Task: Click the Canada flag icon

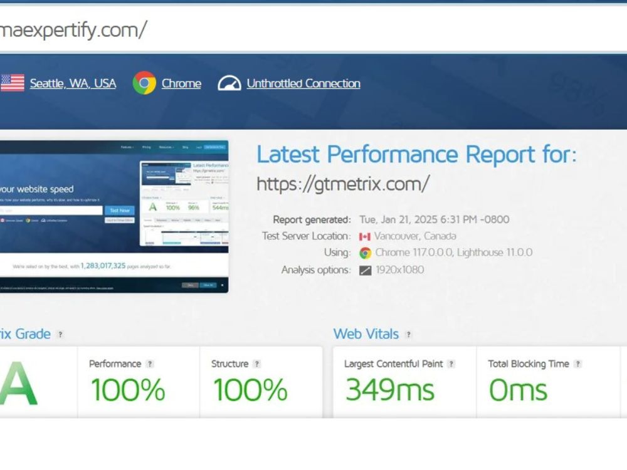Action: 365,237
